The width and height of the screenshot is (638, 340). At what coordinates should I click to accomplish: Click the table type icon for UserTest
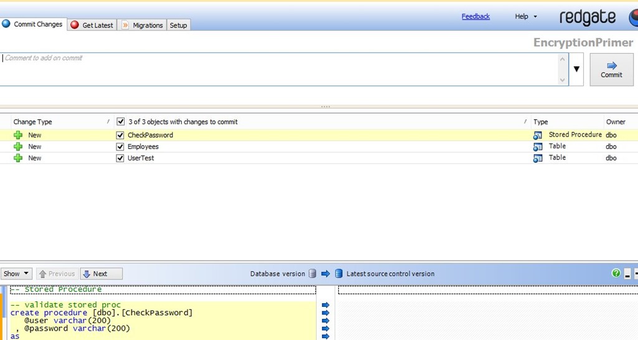pos(538,158)
